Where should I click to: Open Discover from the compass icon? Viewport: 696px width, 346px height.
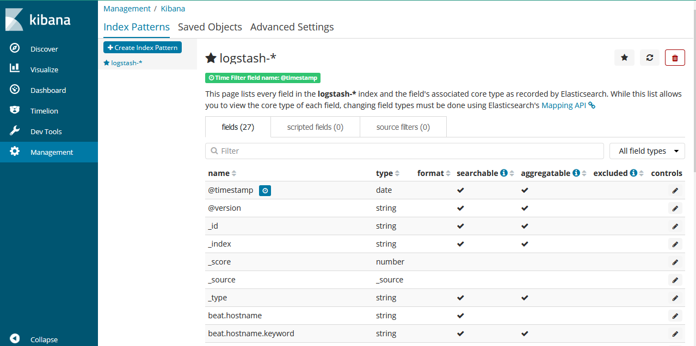pyautogui.click(x=15, y=48)
